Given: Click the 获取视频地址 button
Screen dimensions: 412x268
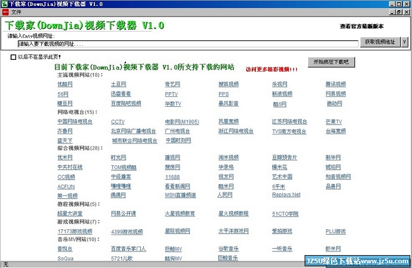Looking at the screenshot, I should [x=380, y=42].
